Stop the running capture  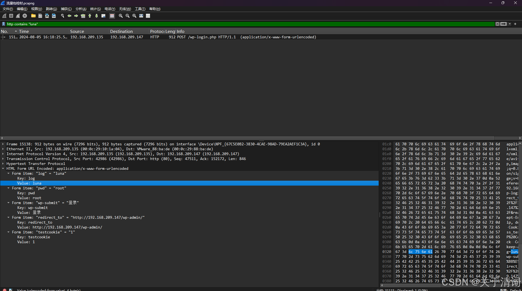coord(11,16)
